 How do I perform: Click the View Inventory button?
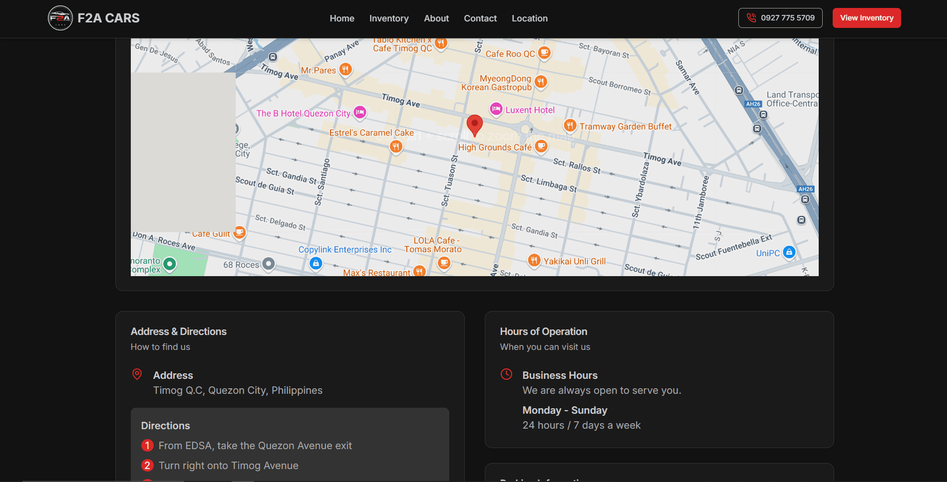click(x=867, y=18)
